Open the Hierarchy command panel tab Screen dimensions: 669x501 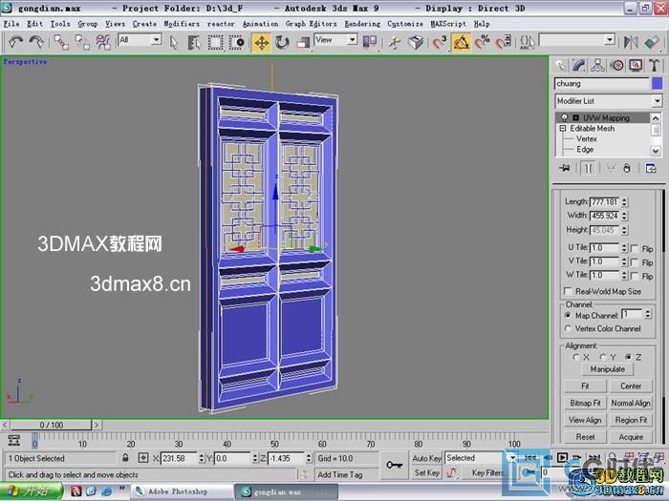pos(599,65)
